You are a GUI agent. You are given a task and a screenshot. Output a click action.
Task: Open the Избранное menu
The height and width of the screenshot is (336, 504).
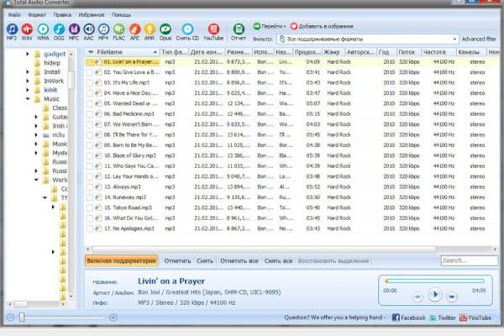point(92,15)
